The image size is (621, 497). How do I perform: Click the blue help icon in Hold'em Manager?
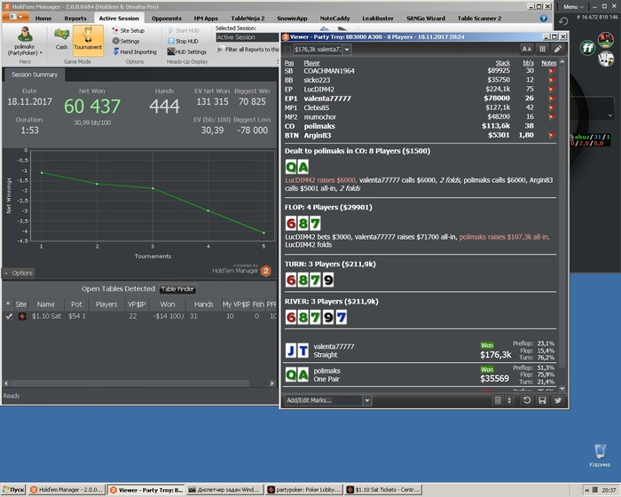click(544, 19)
